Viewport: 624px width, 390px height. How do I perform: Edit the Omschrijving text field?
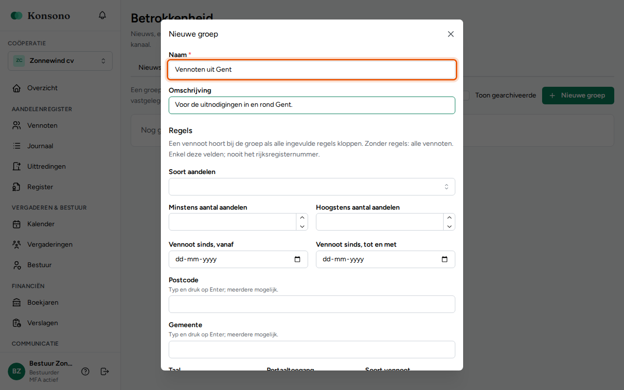click(x=312, y=105)
